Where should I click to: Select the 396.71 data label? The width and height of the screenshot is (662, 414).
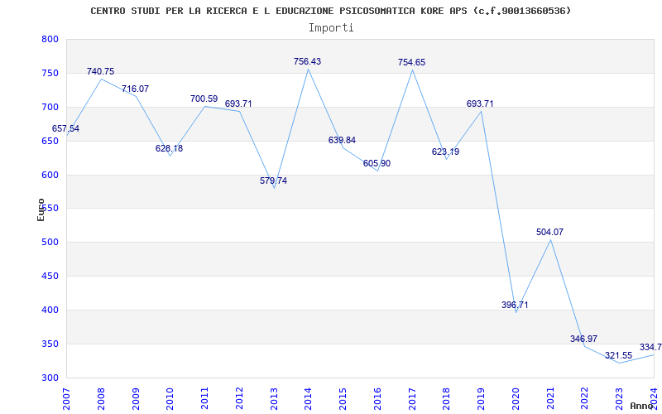(x=515, y=305)
